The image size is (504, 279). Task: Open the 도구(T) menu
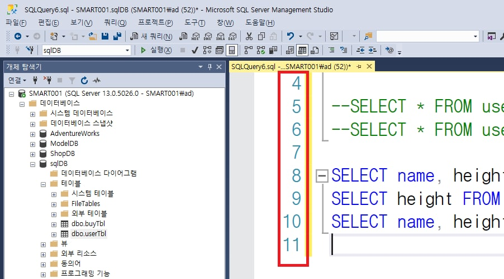coord(195,22)
